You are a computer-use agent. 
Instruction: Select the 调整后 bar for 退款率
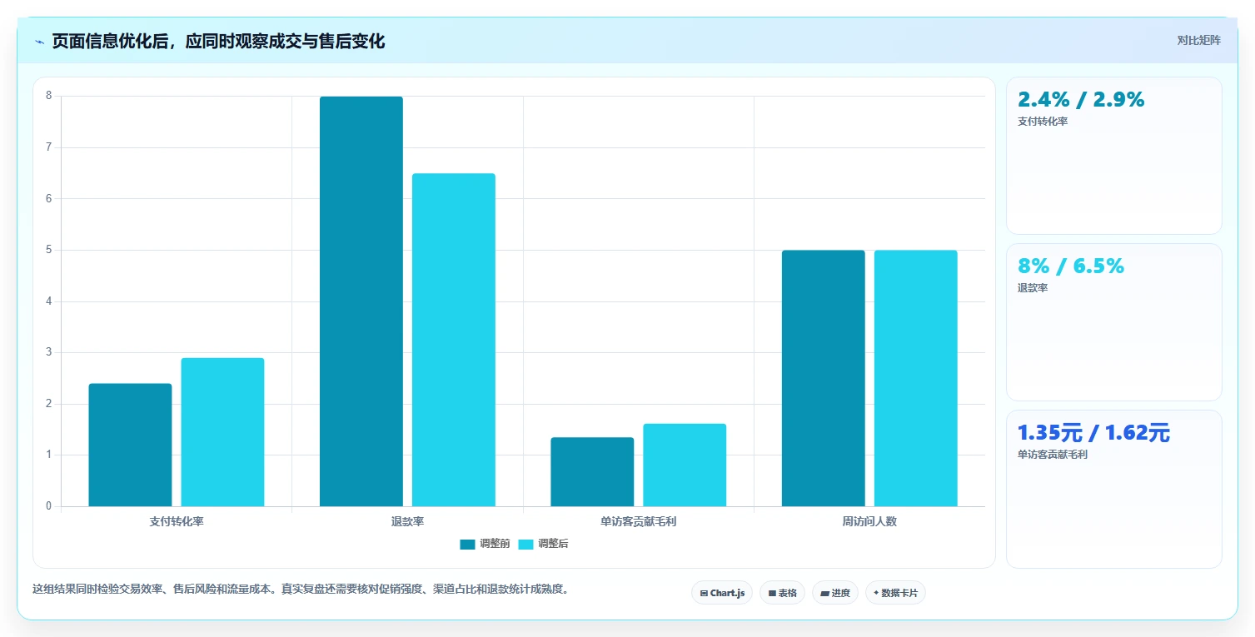tap(454, 340)
